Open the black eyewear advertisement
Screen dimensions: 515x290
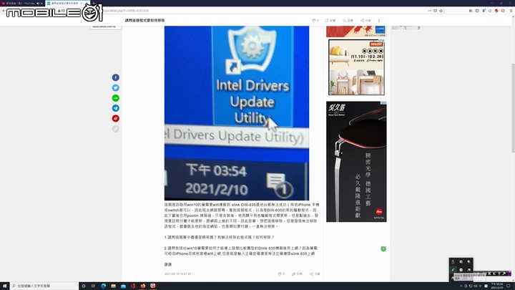coord(356,161)
